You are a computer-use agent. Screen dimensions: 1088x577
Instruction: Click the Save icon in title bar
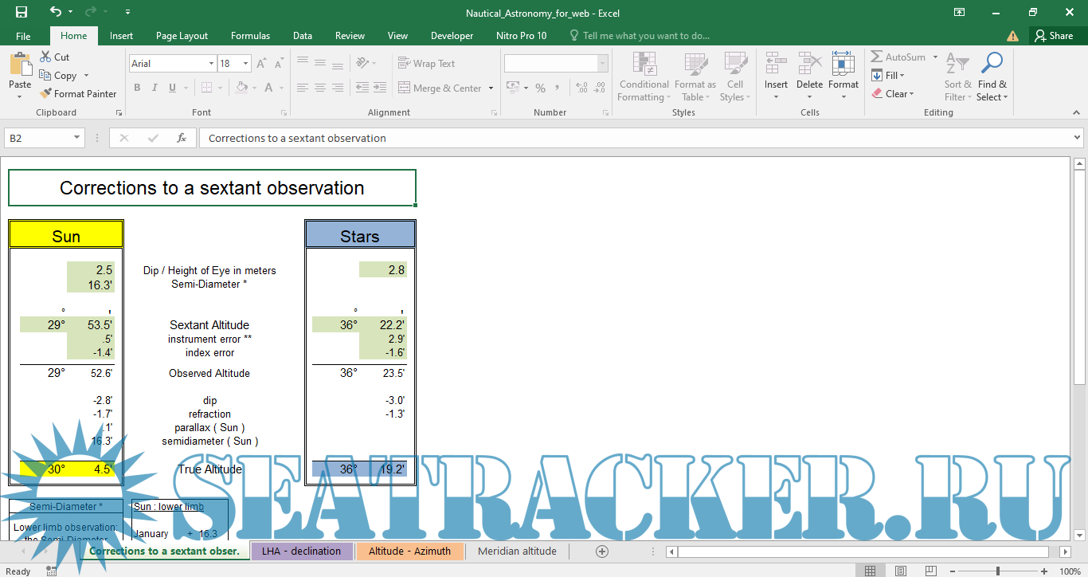pos(22,12)
